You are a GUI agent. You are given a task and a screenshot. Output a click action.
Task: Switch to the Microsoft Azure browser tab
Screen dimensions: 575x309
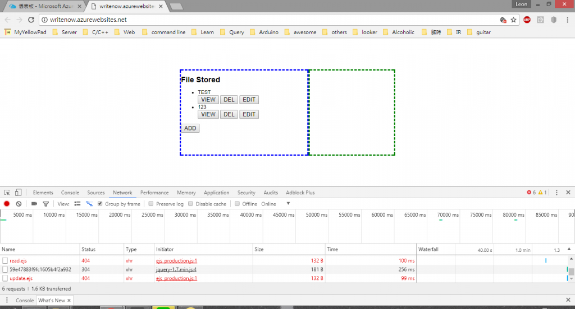point(44,6)
